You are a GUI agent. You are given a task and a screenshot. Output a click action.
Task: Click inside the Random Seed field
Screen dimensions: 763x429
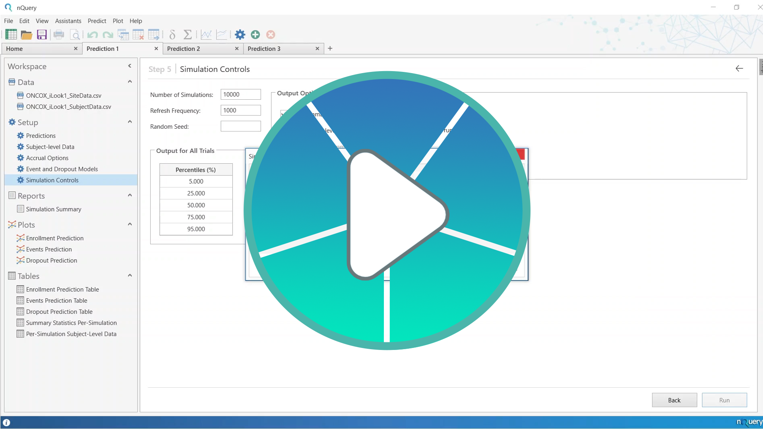coord(240,126)
